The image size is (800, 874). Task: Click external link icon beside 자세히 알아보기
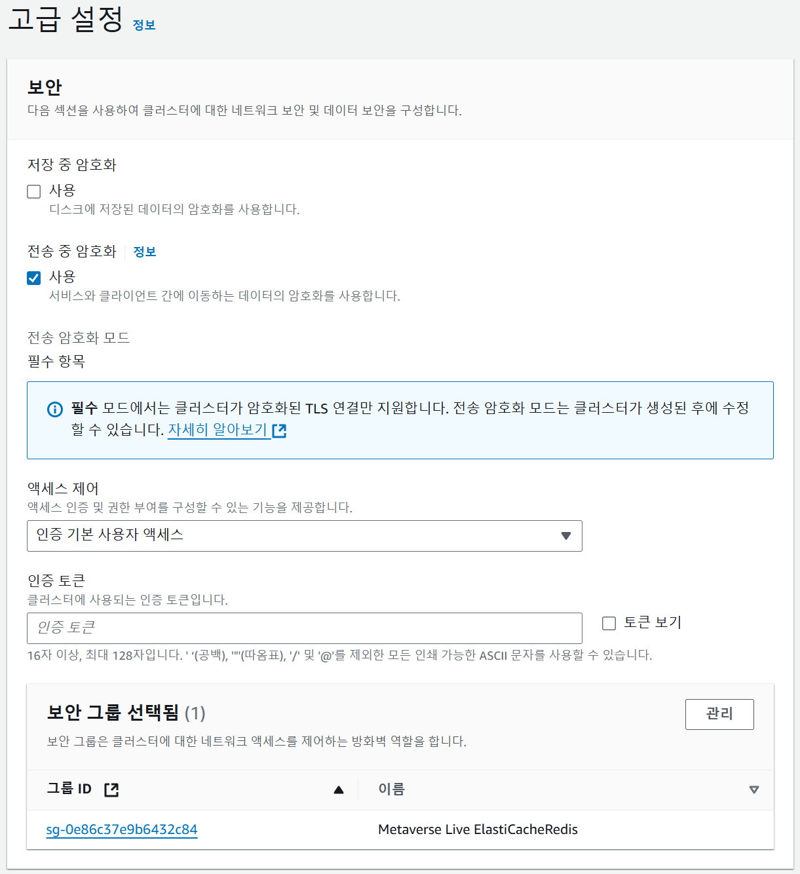pyautogui.click(x=279, y=431)
